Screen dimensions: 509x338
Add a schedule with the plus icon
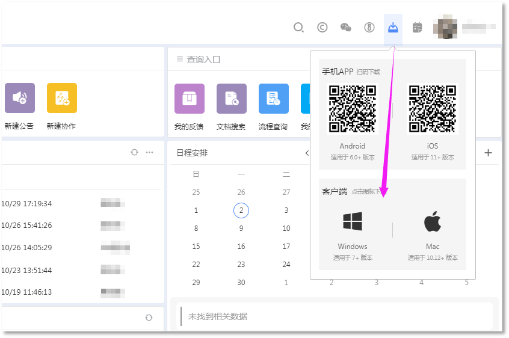coord(488,153)
